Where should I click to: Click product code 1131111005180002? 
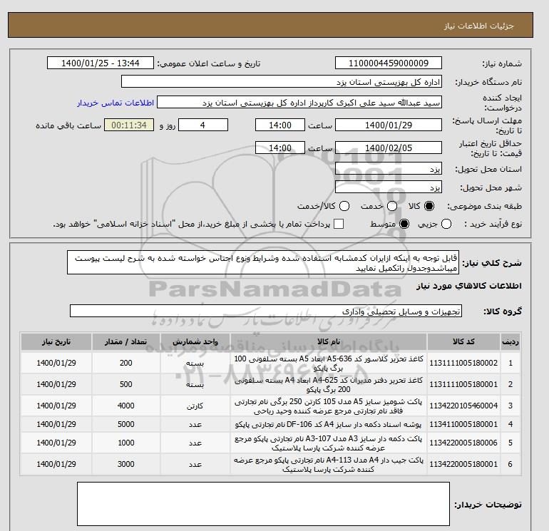pos(463,363)
